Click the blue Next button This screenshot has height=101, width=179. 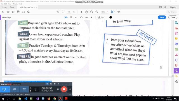point(162,17)
